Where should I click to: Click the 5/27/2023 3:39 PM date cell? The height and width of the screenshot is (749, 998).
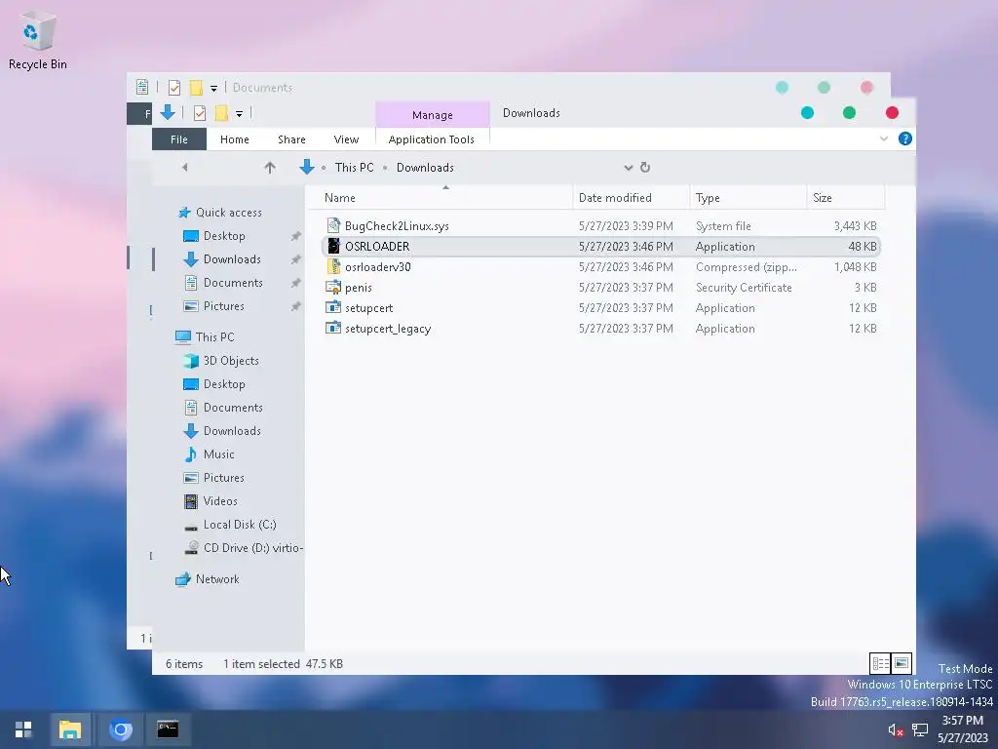pos(626,226)
